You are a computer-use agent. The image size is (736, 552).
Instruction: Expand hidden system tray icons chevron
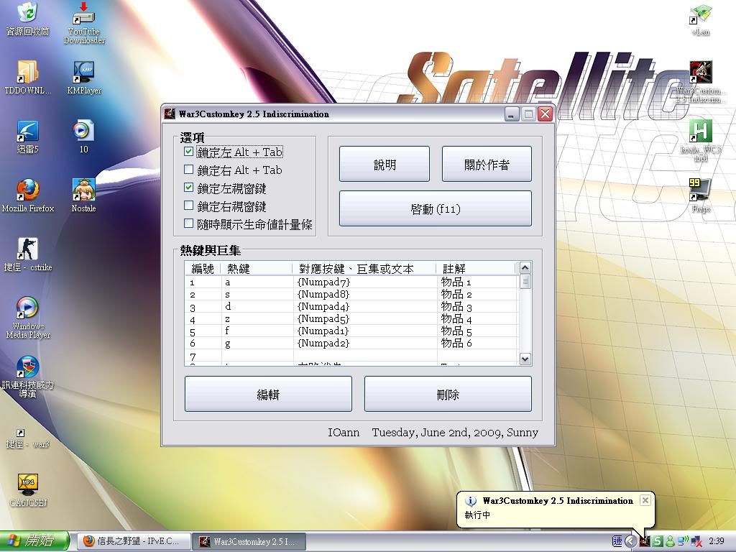630,541
